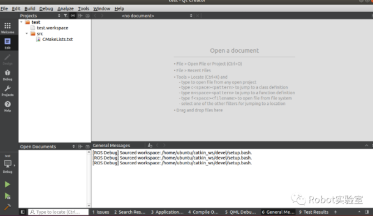Build project with hammer icon
Image resolution: width=373 pixels, height=216 pixels.
[x=7, y=207]
